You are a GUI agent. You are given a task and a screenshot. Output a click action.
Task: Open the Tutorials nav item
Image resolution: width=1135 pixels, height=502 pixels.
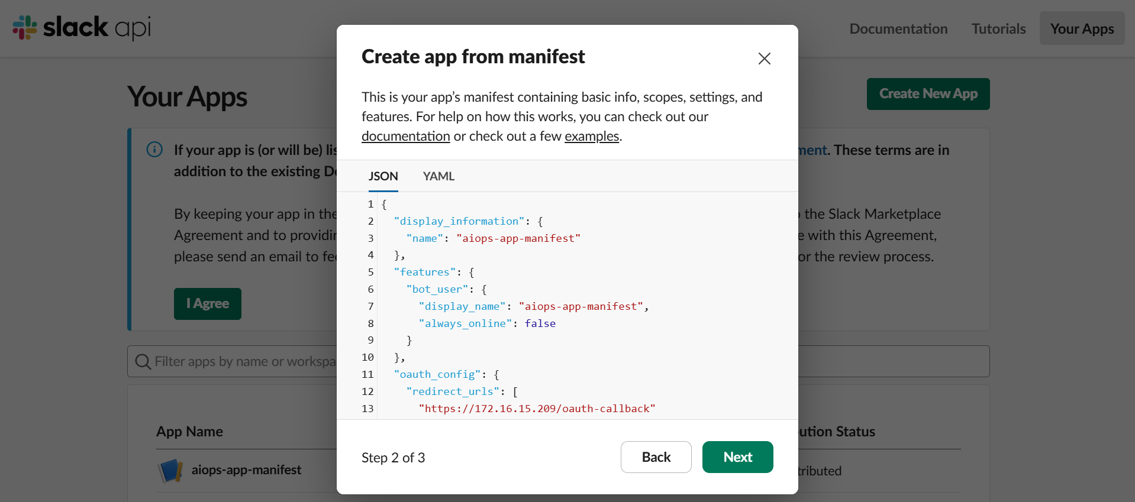coord(998,28)
